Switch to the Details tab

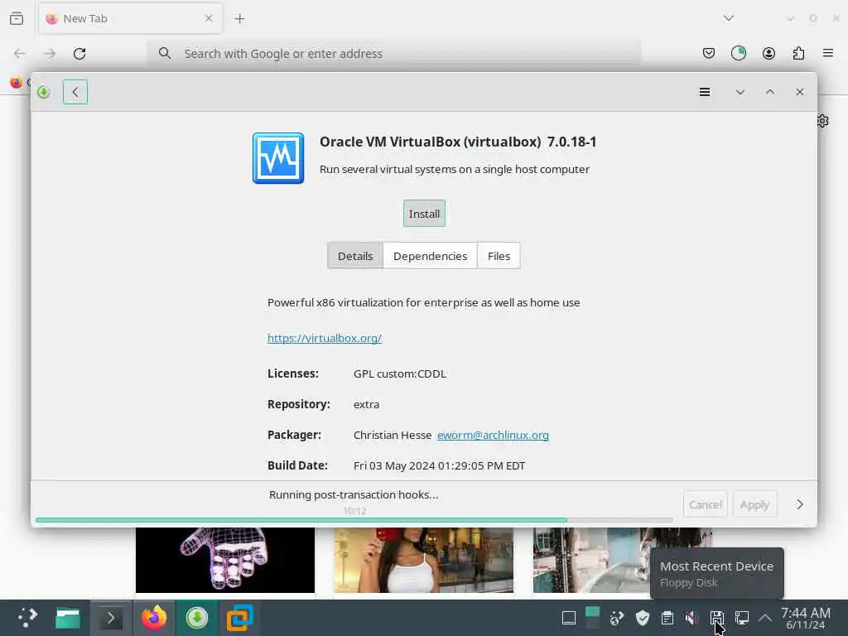[354, 256]
